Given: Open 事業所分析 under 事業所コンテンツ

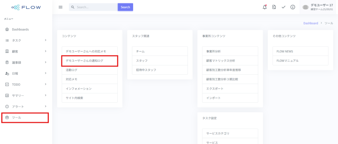Looking at the screenshot, I should [x=213, y=52].
